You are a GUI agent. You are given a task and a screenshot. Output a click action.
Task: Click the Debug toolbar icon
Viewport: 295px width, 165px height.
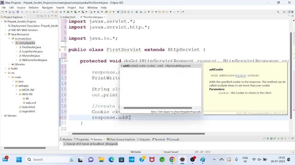(61, 12)
